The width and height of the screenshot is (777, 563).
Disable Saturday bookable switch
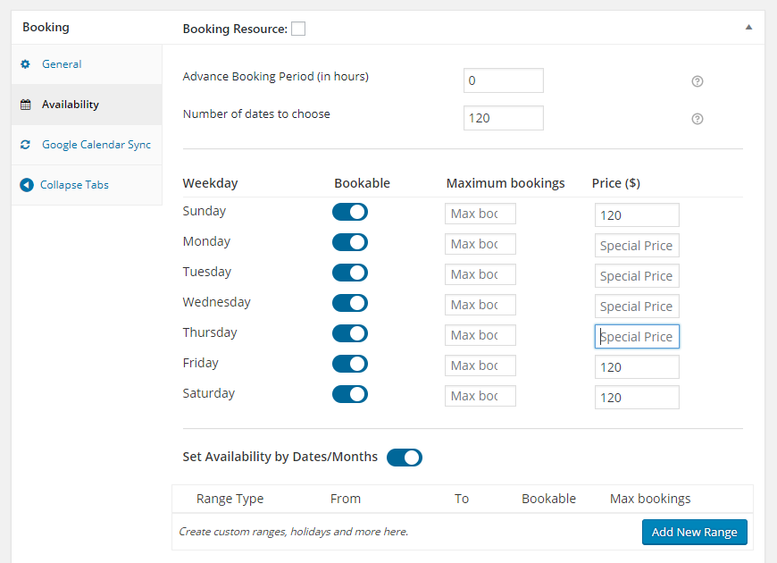coord(350,394)
